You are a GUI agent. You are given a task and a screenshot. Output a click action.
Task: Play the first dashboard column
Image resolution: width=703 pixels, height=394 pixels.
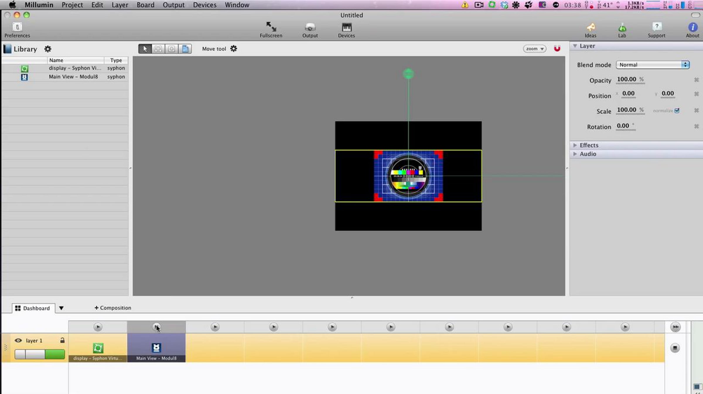point(98,327)
